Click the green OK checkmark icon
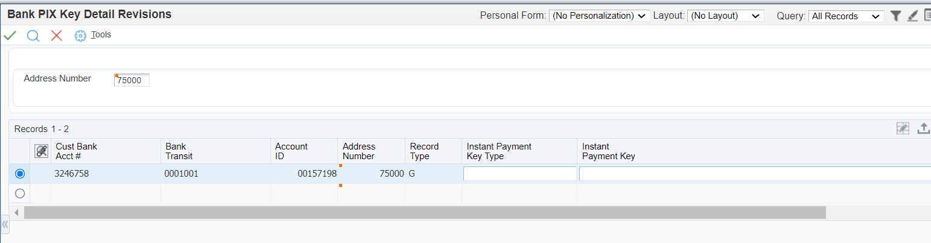 (x=10, y=36)
